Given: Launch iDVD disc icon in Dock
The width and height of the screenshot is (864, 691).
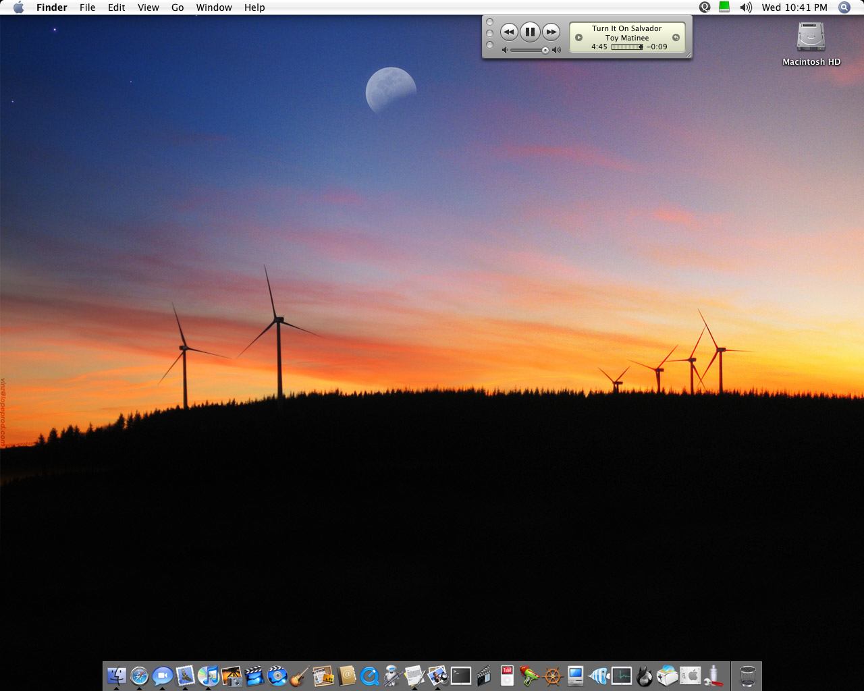Looking at the screenshot, I should tap(277, 675).
